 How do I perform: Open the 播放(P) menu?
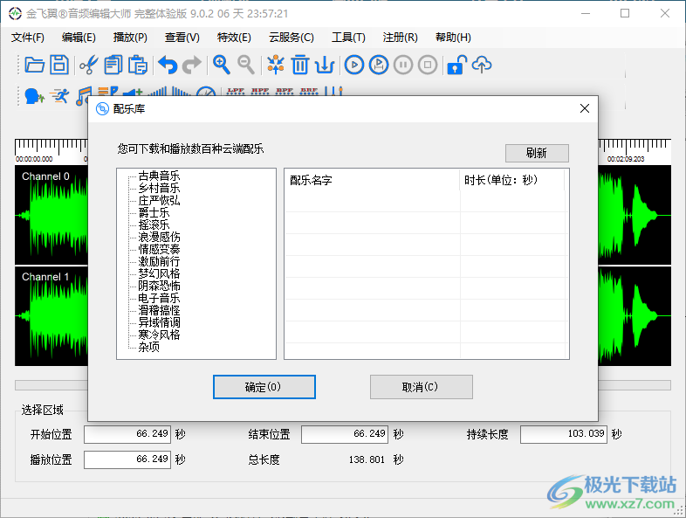pyautogui.click(x=130, y=38)
